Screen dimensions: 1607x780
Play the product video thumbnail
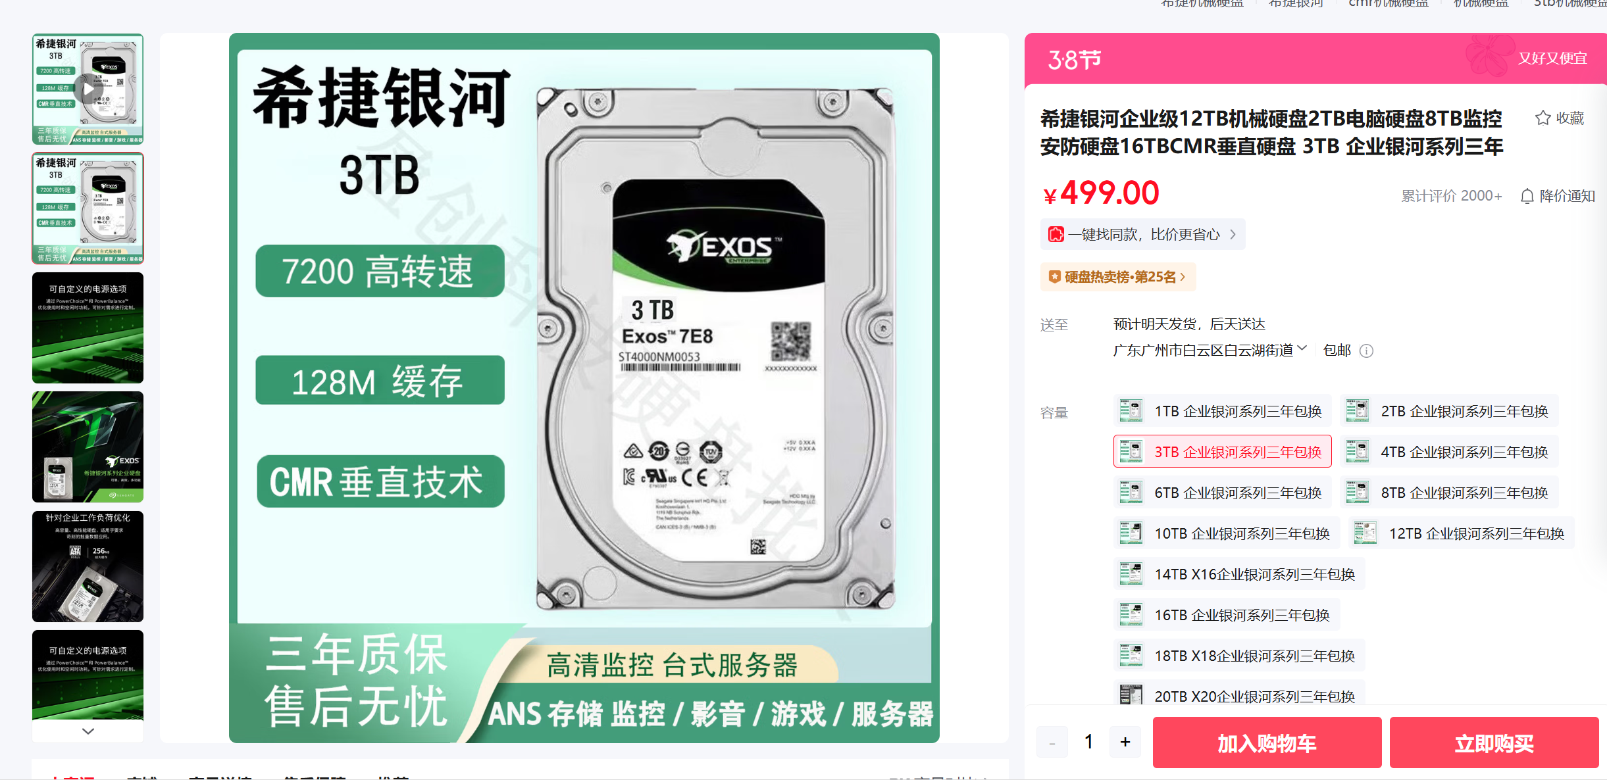coord(88,89)
